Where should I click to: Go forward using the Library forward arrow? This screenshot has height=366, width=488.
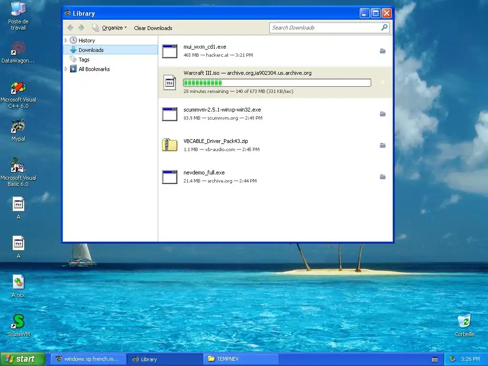81,28
